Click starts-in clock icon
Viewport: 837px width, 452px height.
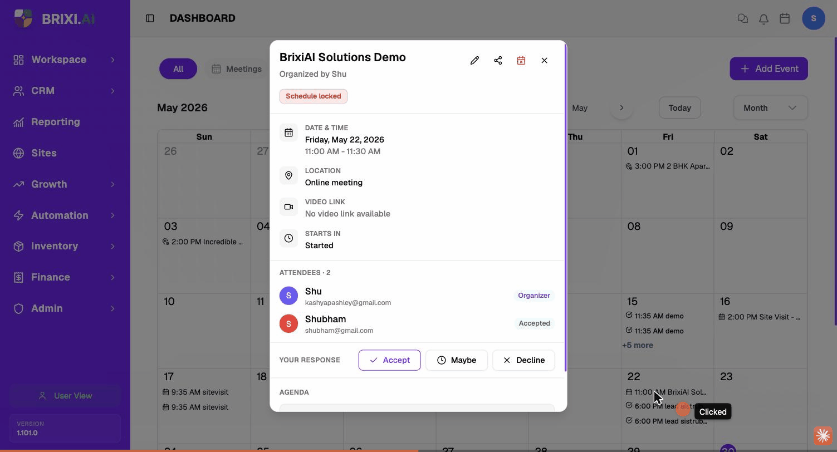[288, 238]
